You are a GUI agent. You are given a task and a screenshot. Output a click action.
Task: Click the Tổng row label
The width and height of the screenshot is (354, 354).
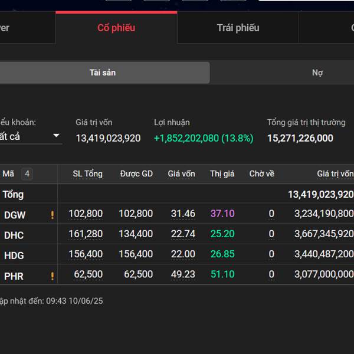[13, 195]
